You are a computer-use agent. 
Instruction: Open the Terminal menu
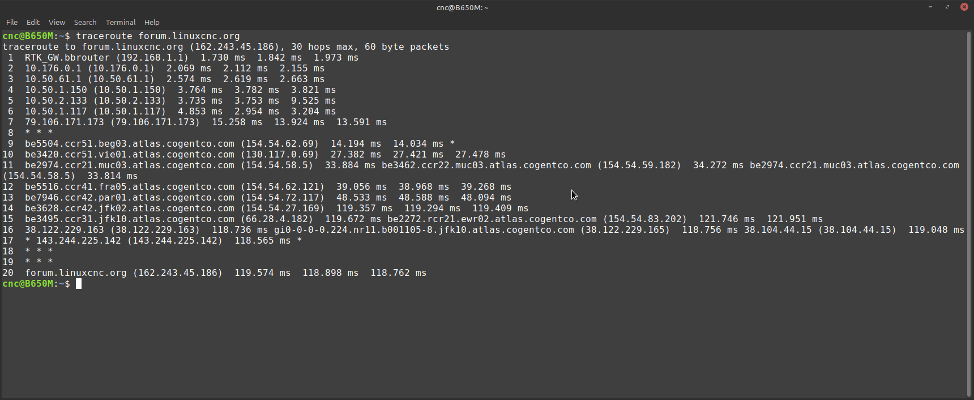tap(121, 22)
